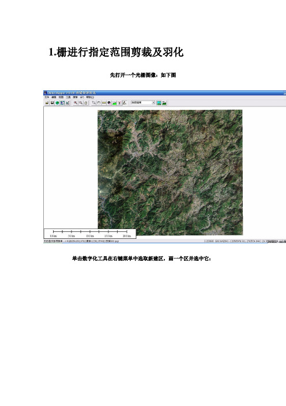
Task: Click the Save workspace floppy icon
Action: tap(52, 103)
